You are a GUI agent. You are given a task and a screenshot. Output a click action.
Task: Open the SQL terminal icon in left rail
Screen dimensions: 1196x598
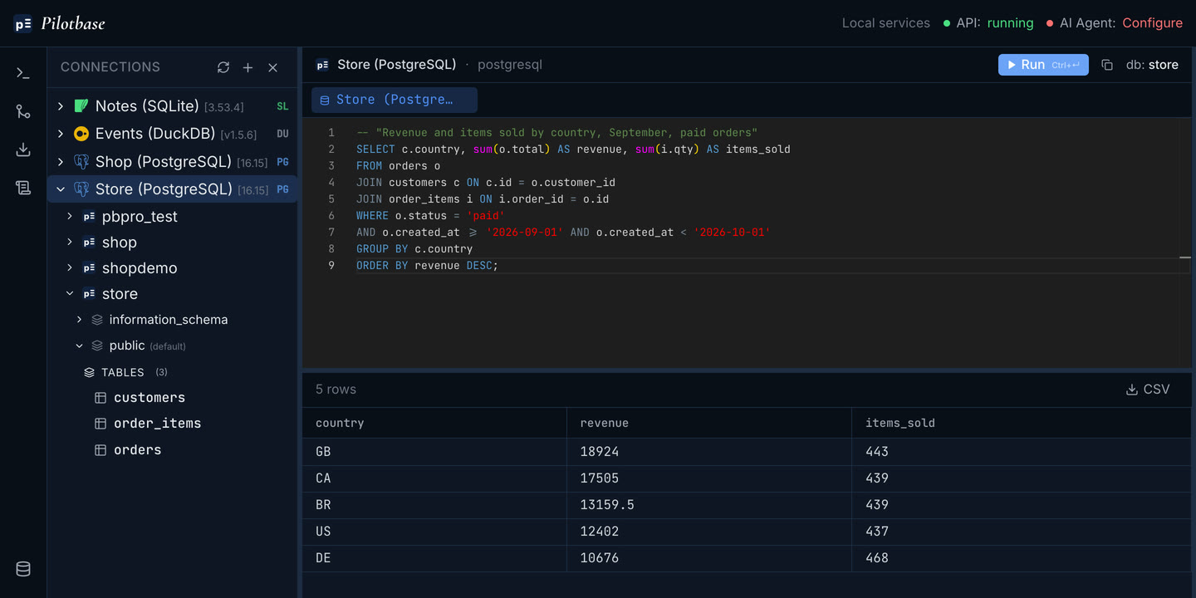[x=23, y=73]
